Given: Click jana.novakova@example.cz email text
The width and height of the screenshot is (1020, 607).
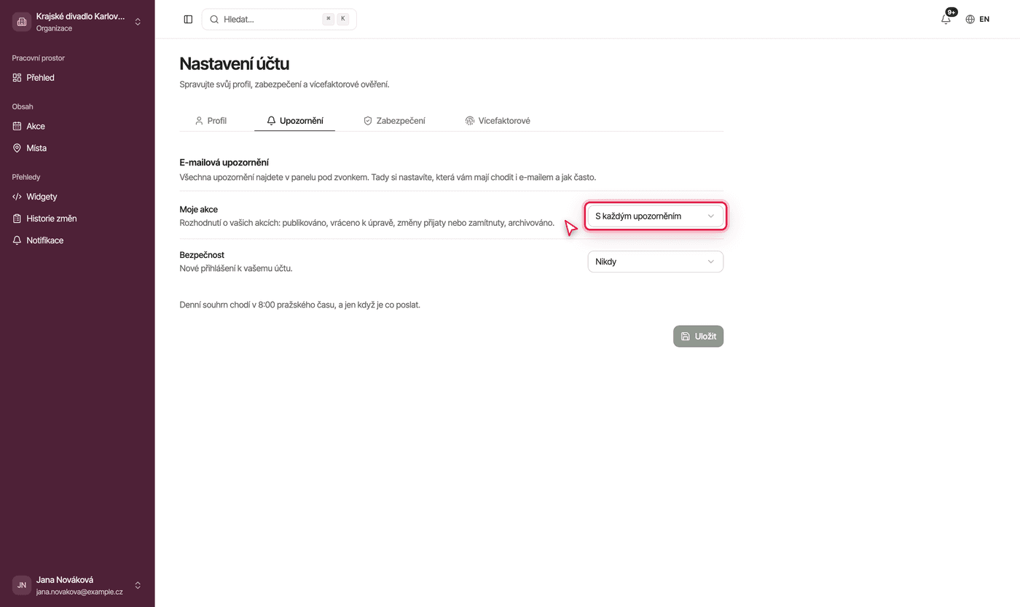Looking at the screenshot, I should point(79,592).
